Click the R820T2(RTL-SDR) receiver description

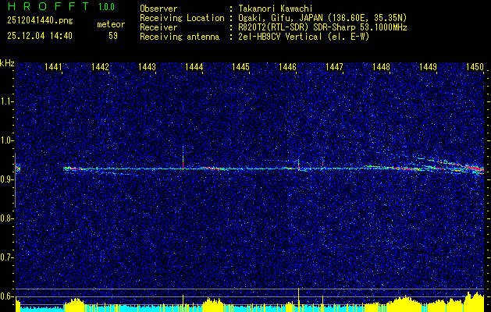point(322,27)
